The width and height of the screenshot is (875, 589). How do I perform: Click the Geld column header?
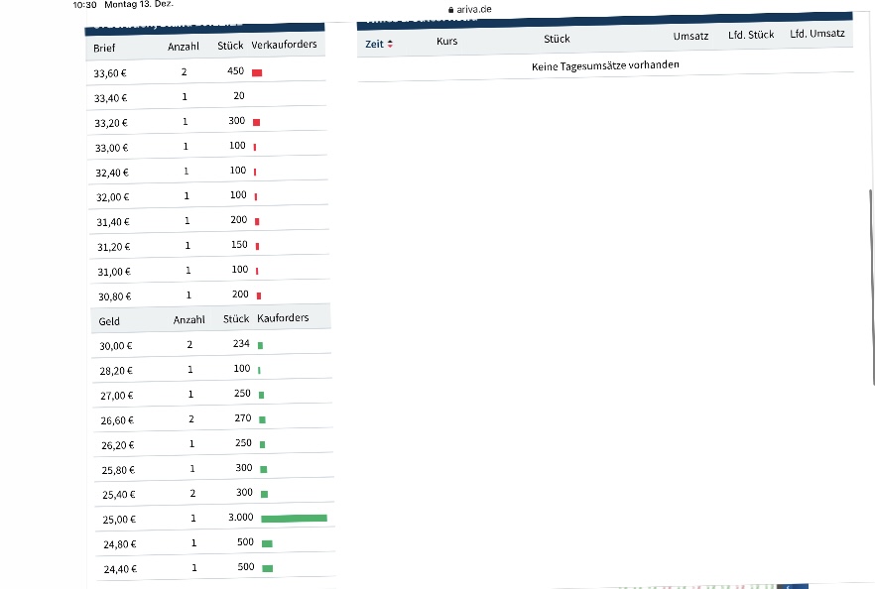coord(109,321)
